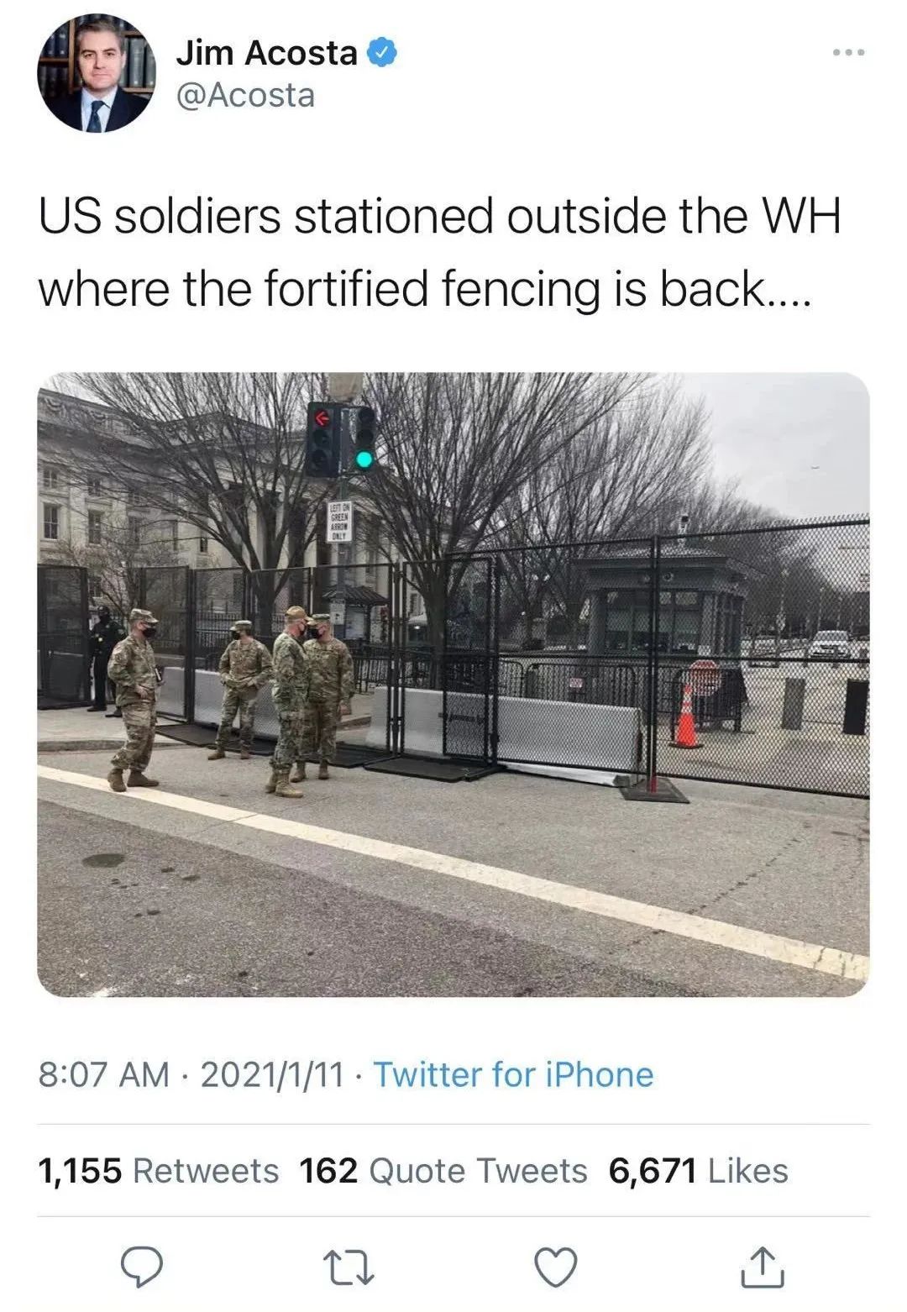Click the Twitter for iPhone source link
This screenshot has height=1312, width=907.
point(513,1074)
